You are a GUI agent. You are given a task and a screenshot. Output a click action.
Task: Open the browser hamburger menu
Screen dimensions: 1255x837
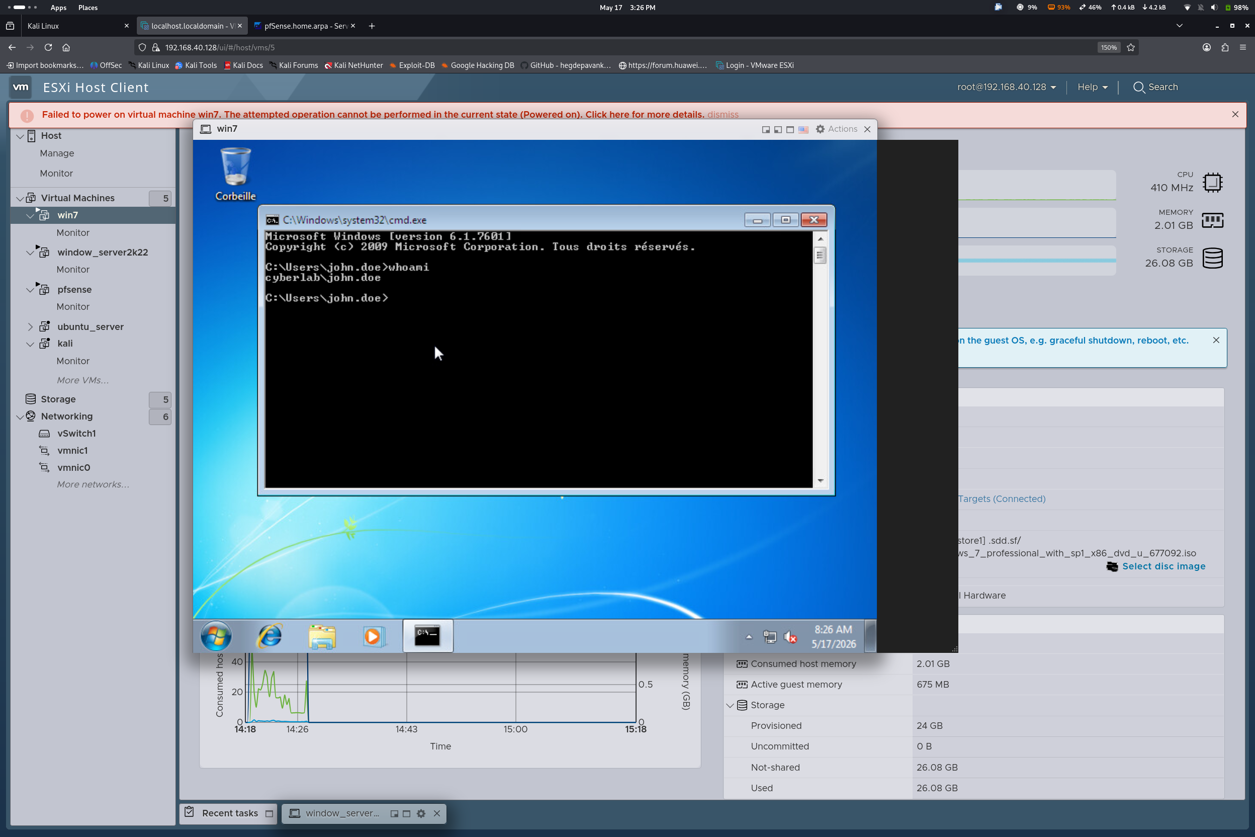click(x=1243, y=47)
